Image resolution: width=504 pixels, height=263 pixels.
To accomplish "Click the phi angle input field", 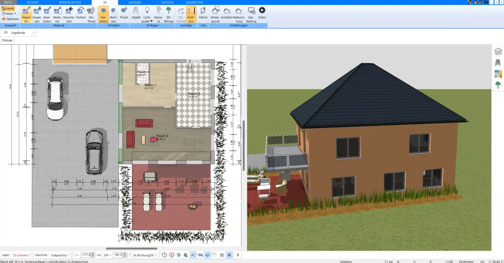I will click(x=118, y=255).
